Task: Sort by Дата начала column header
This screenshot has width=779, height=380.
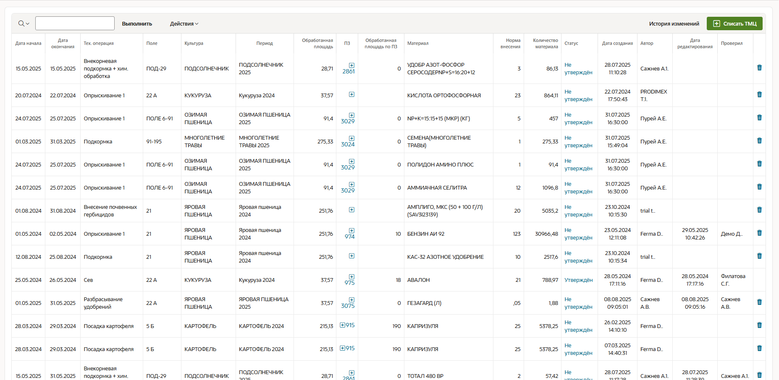Action: click(x=28, y=43)
